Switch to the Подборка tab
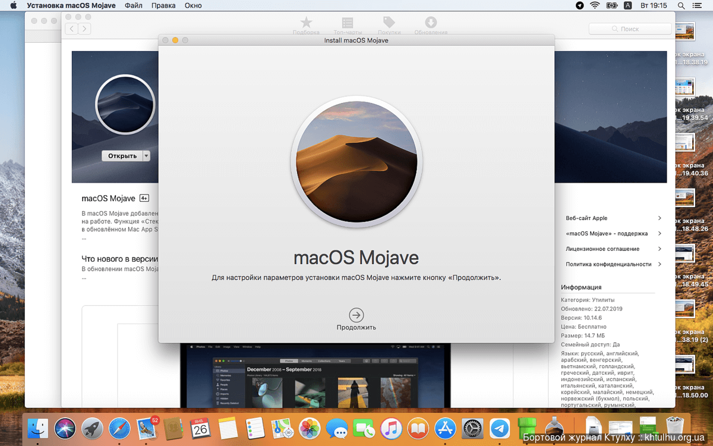The height and width of the screenshot is (446, 713). click(x=306, y=26)
